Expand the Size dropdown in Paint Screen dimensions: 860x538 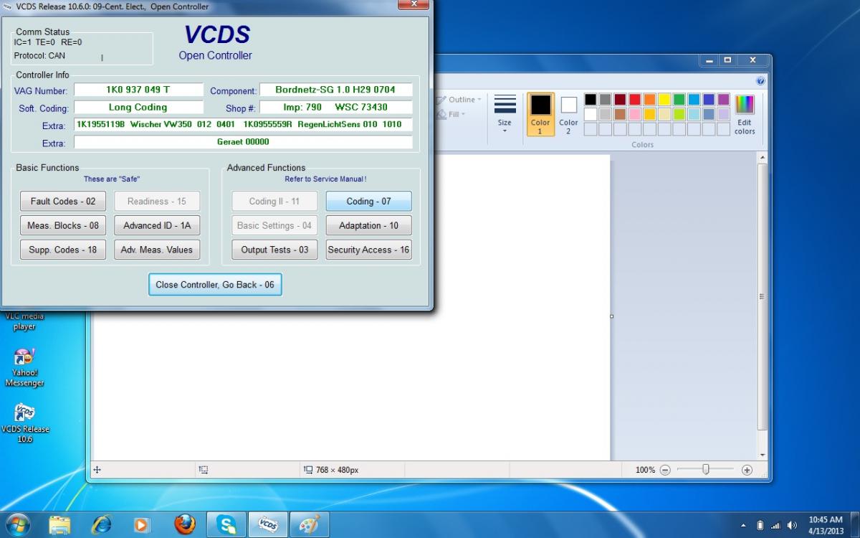(x=505, y=113)
